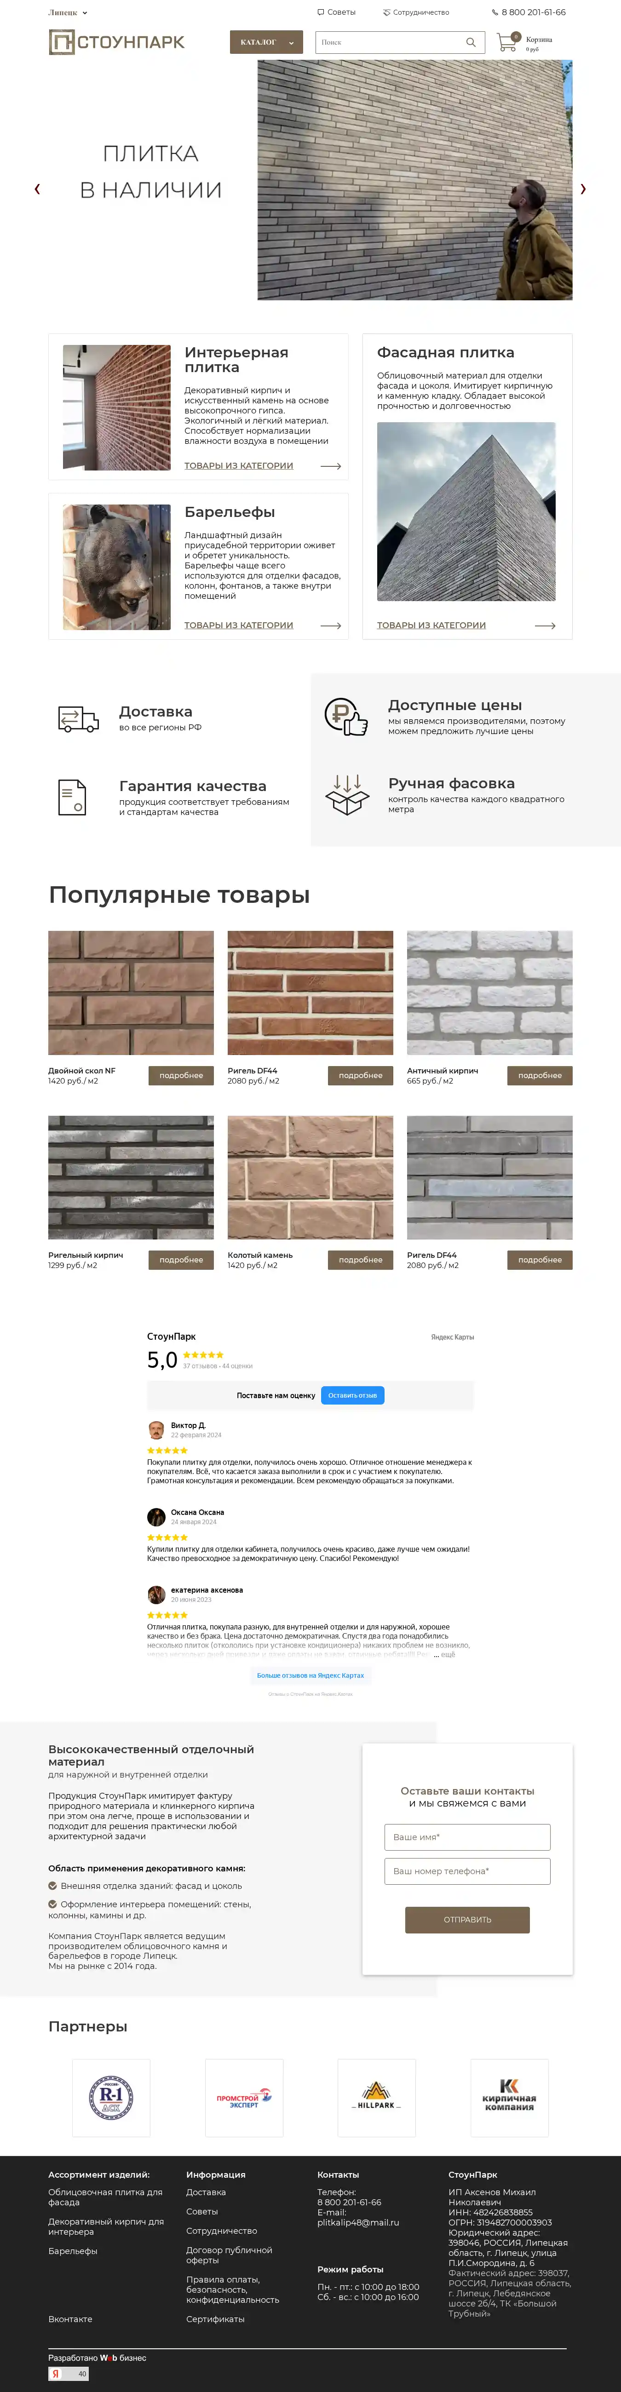Open the shopping cart icon
This screenshot has width=621, height=2392.
pos(507,42)
